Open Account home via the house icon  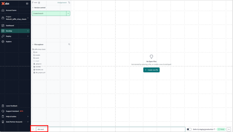[x=3, y=10]
